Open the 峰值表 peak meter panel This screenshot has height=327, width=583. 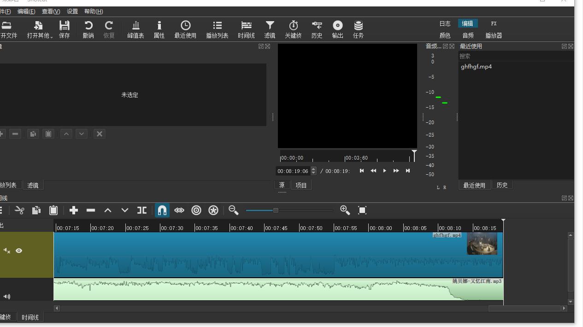pyautogui.click(x=135, y=29)
